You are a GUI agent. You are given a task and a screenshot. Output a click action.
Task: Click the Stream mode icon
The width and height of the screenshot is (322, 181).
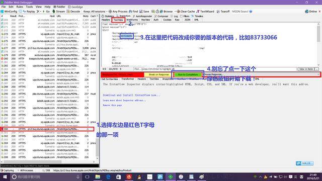tap(54, 12)
